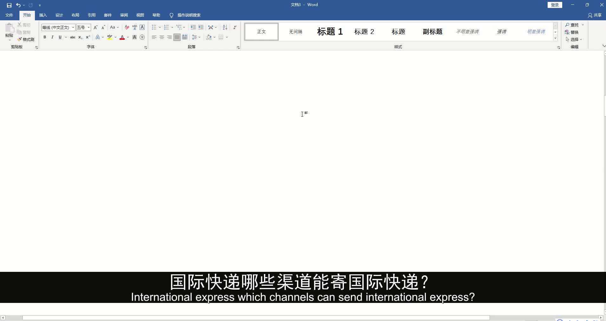The width and height of the screenshot is (606, 321).
Task: Apply the 标题 2 heading style
Action: (x=364, y=31)
